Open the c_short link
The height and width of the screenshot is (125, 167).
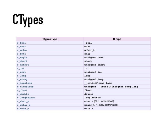[x=22, y=61]
